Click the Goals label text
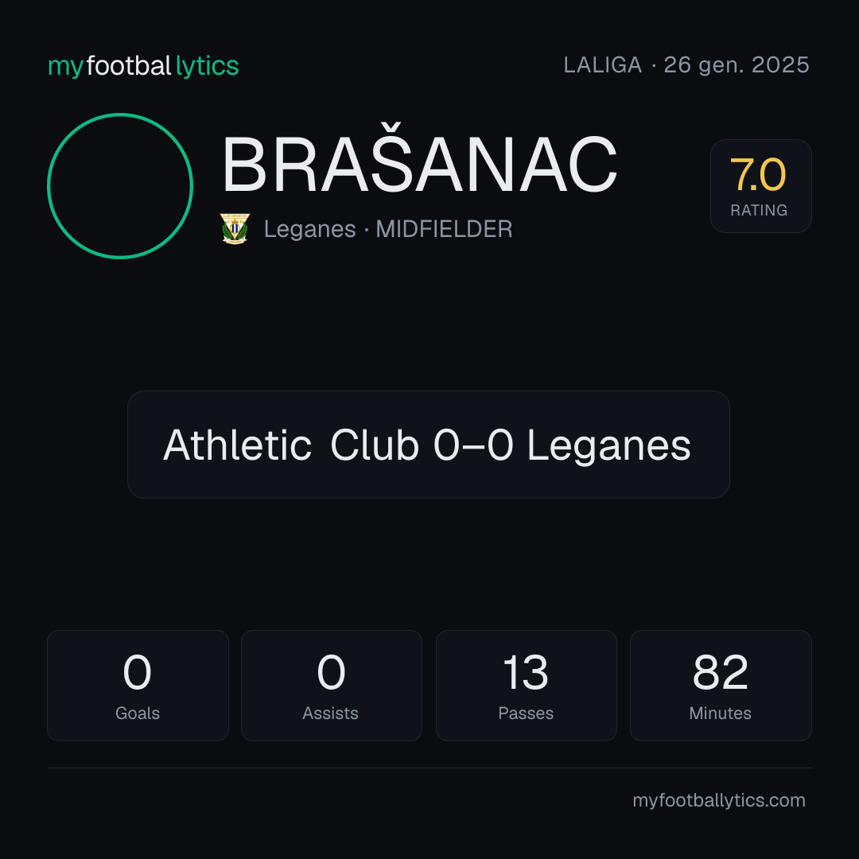 138,713
